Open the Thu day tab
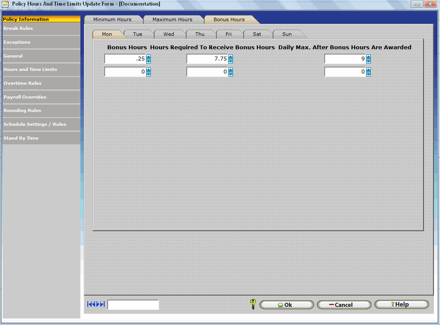The width and height of the screenshot is (440, 325). [200, 34]
